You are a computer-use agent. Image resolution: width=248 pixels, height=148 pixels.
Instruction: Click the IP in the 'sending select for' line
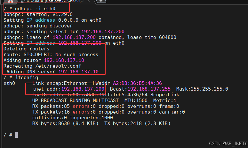103,32
